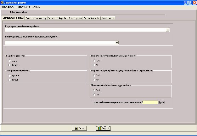Click the yellow operator supervision time field
Image resolution: width=197 pixels, height=136 pixels.
pyautogui.click(x=150, y=102)
